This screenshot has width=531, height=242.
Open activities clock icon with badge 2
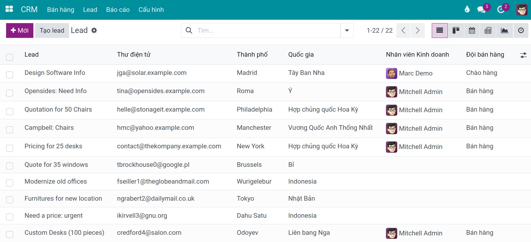[501, 10]
